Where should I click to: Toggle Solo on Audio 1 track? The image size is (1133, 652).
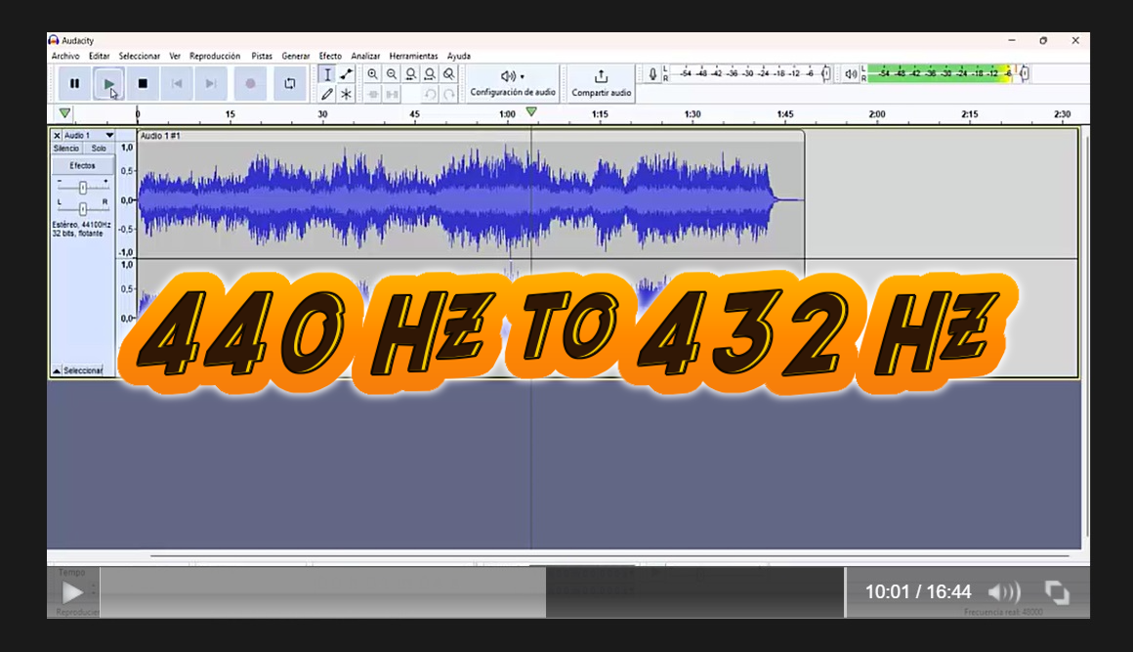(99, 149)
